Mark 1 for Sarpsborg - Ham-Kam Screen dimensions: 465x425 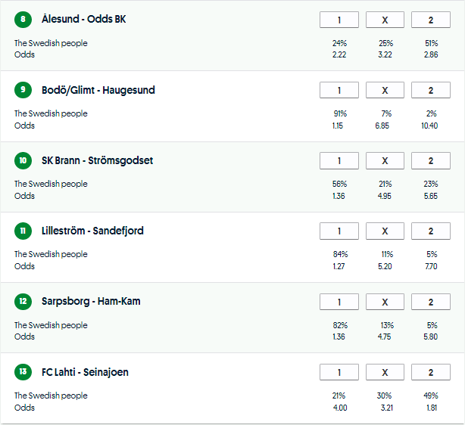(x=339, y=302)
